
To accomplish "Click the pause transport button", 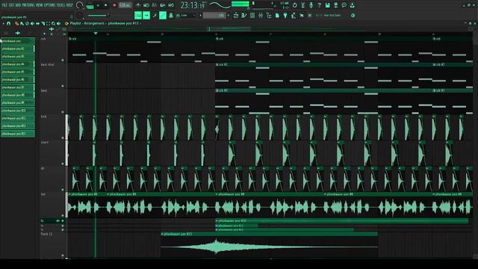I will coord(98,5).
